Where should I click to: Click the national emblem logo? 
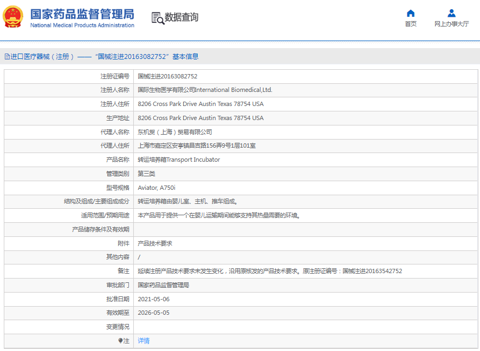pos(14,17)
